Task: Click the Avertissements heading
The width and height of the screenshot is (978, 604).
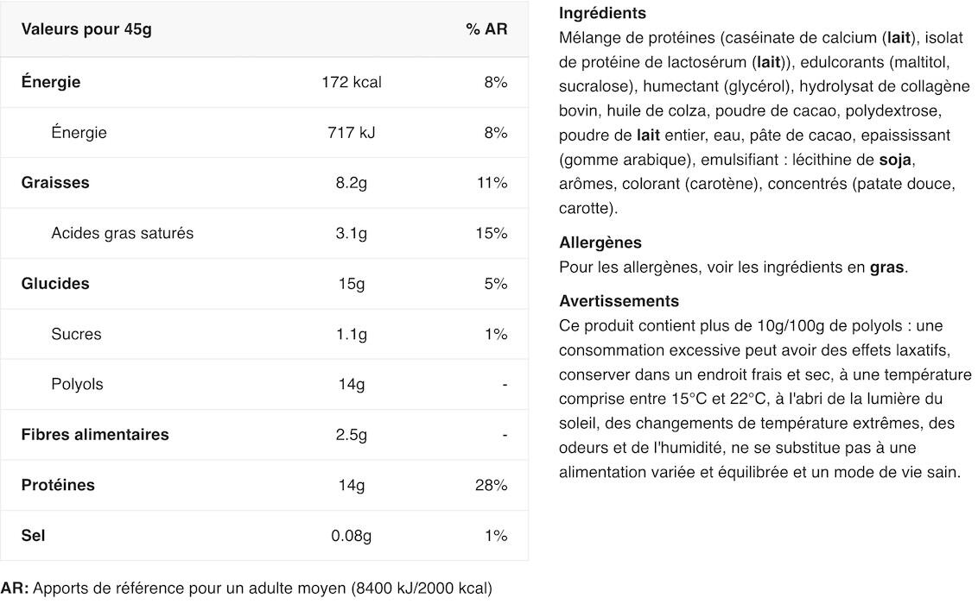Action: coord(619,301)
